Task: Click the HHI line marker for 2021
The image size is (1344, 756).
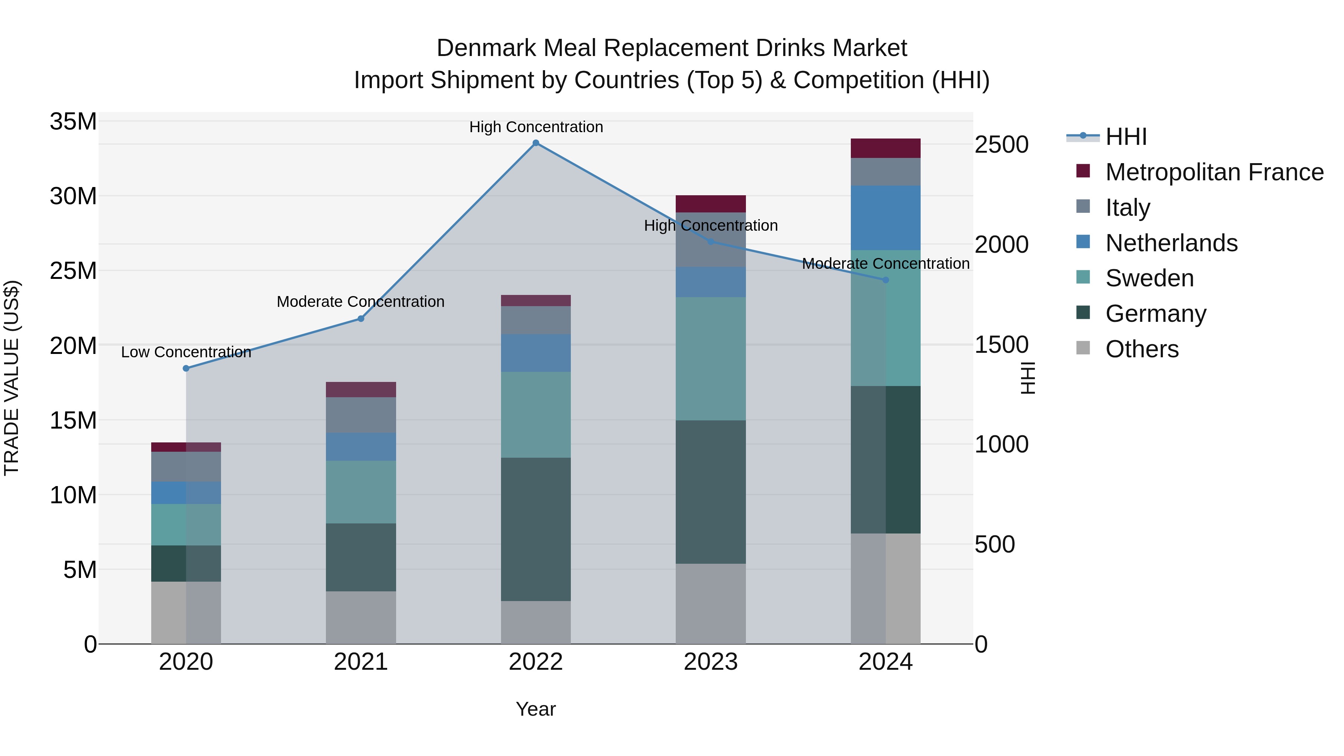Action: (361, 319)
